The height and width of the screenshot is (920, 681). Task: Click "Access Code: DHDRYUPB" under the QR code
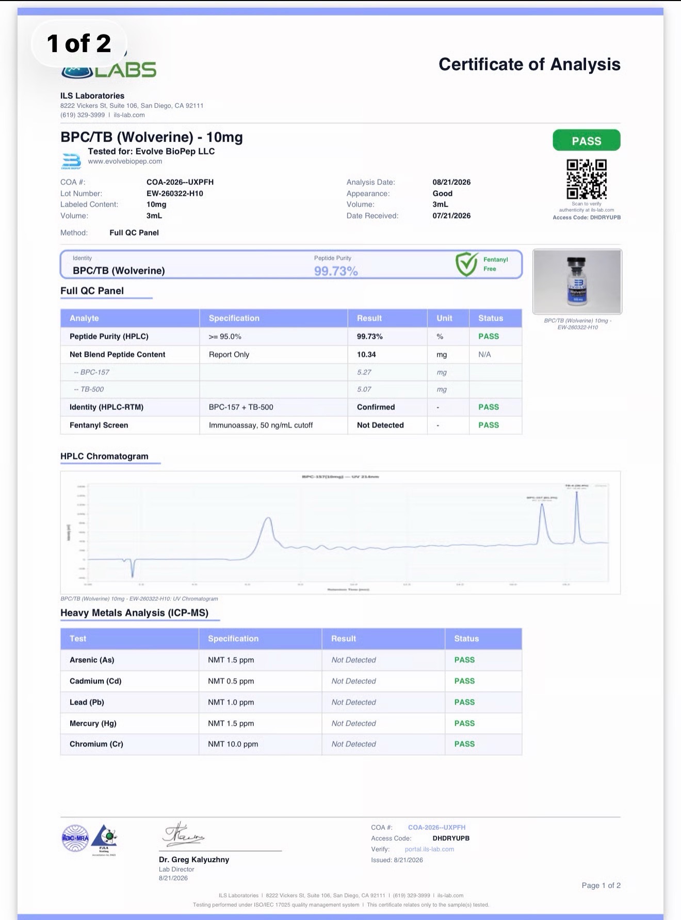coord(587,217)
